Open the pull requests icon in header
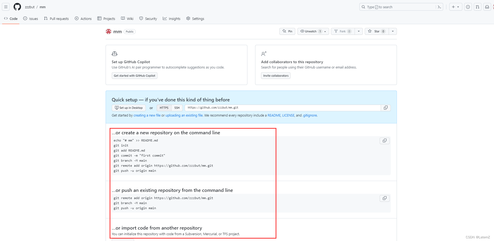 (x=478, y=7)
